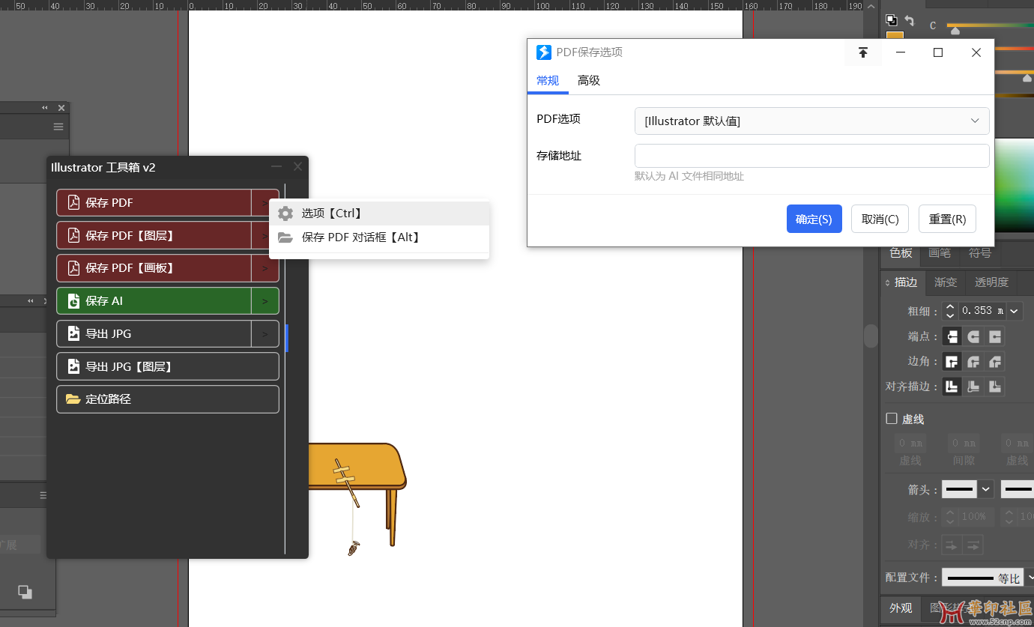Enable the 虚线 dashed line checkbox
Image resolution: width=1034 pixels, height=627 pixels.
click(x=892, y=419)
